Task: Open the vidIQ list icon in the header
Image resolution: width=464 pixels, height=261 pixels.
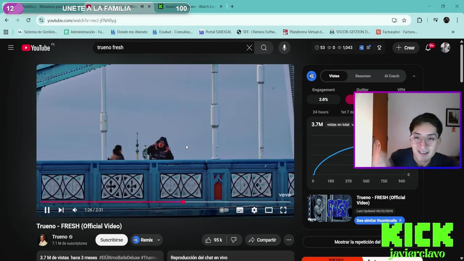Action: (368, 47)
